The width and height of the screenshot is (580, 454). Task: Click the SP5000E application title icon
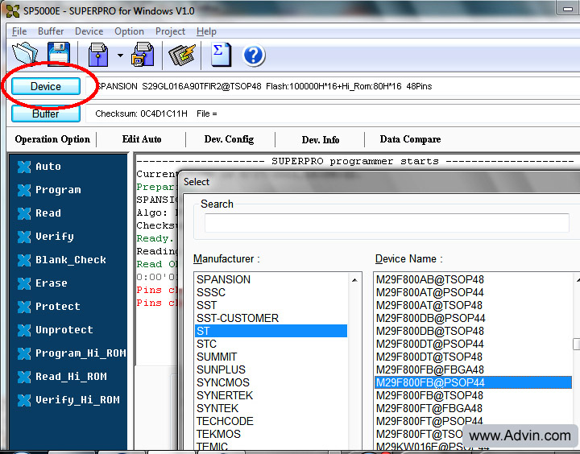[x=13, y=11]
